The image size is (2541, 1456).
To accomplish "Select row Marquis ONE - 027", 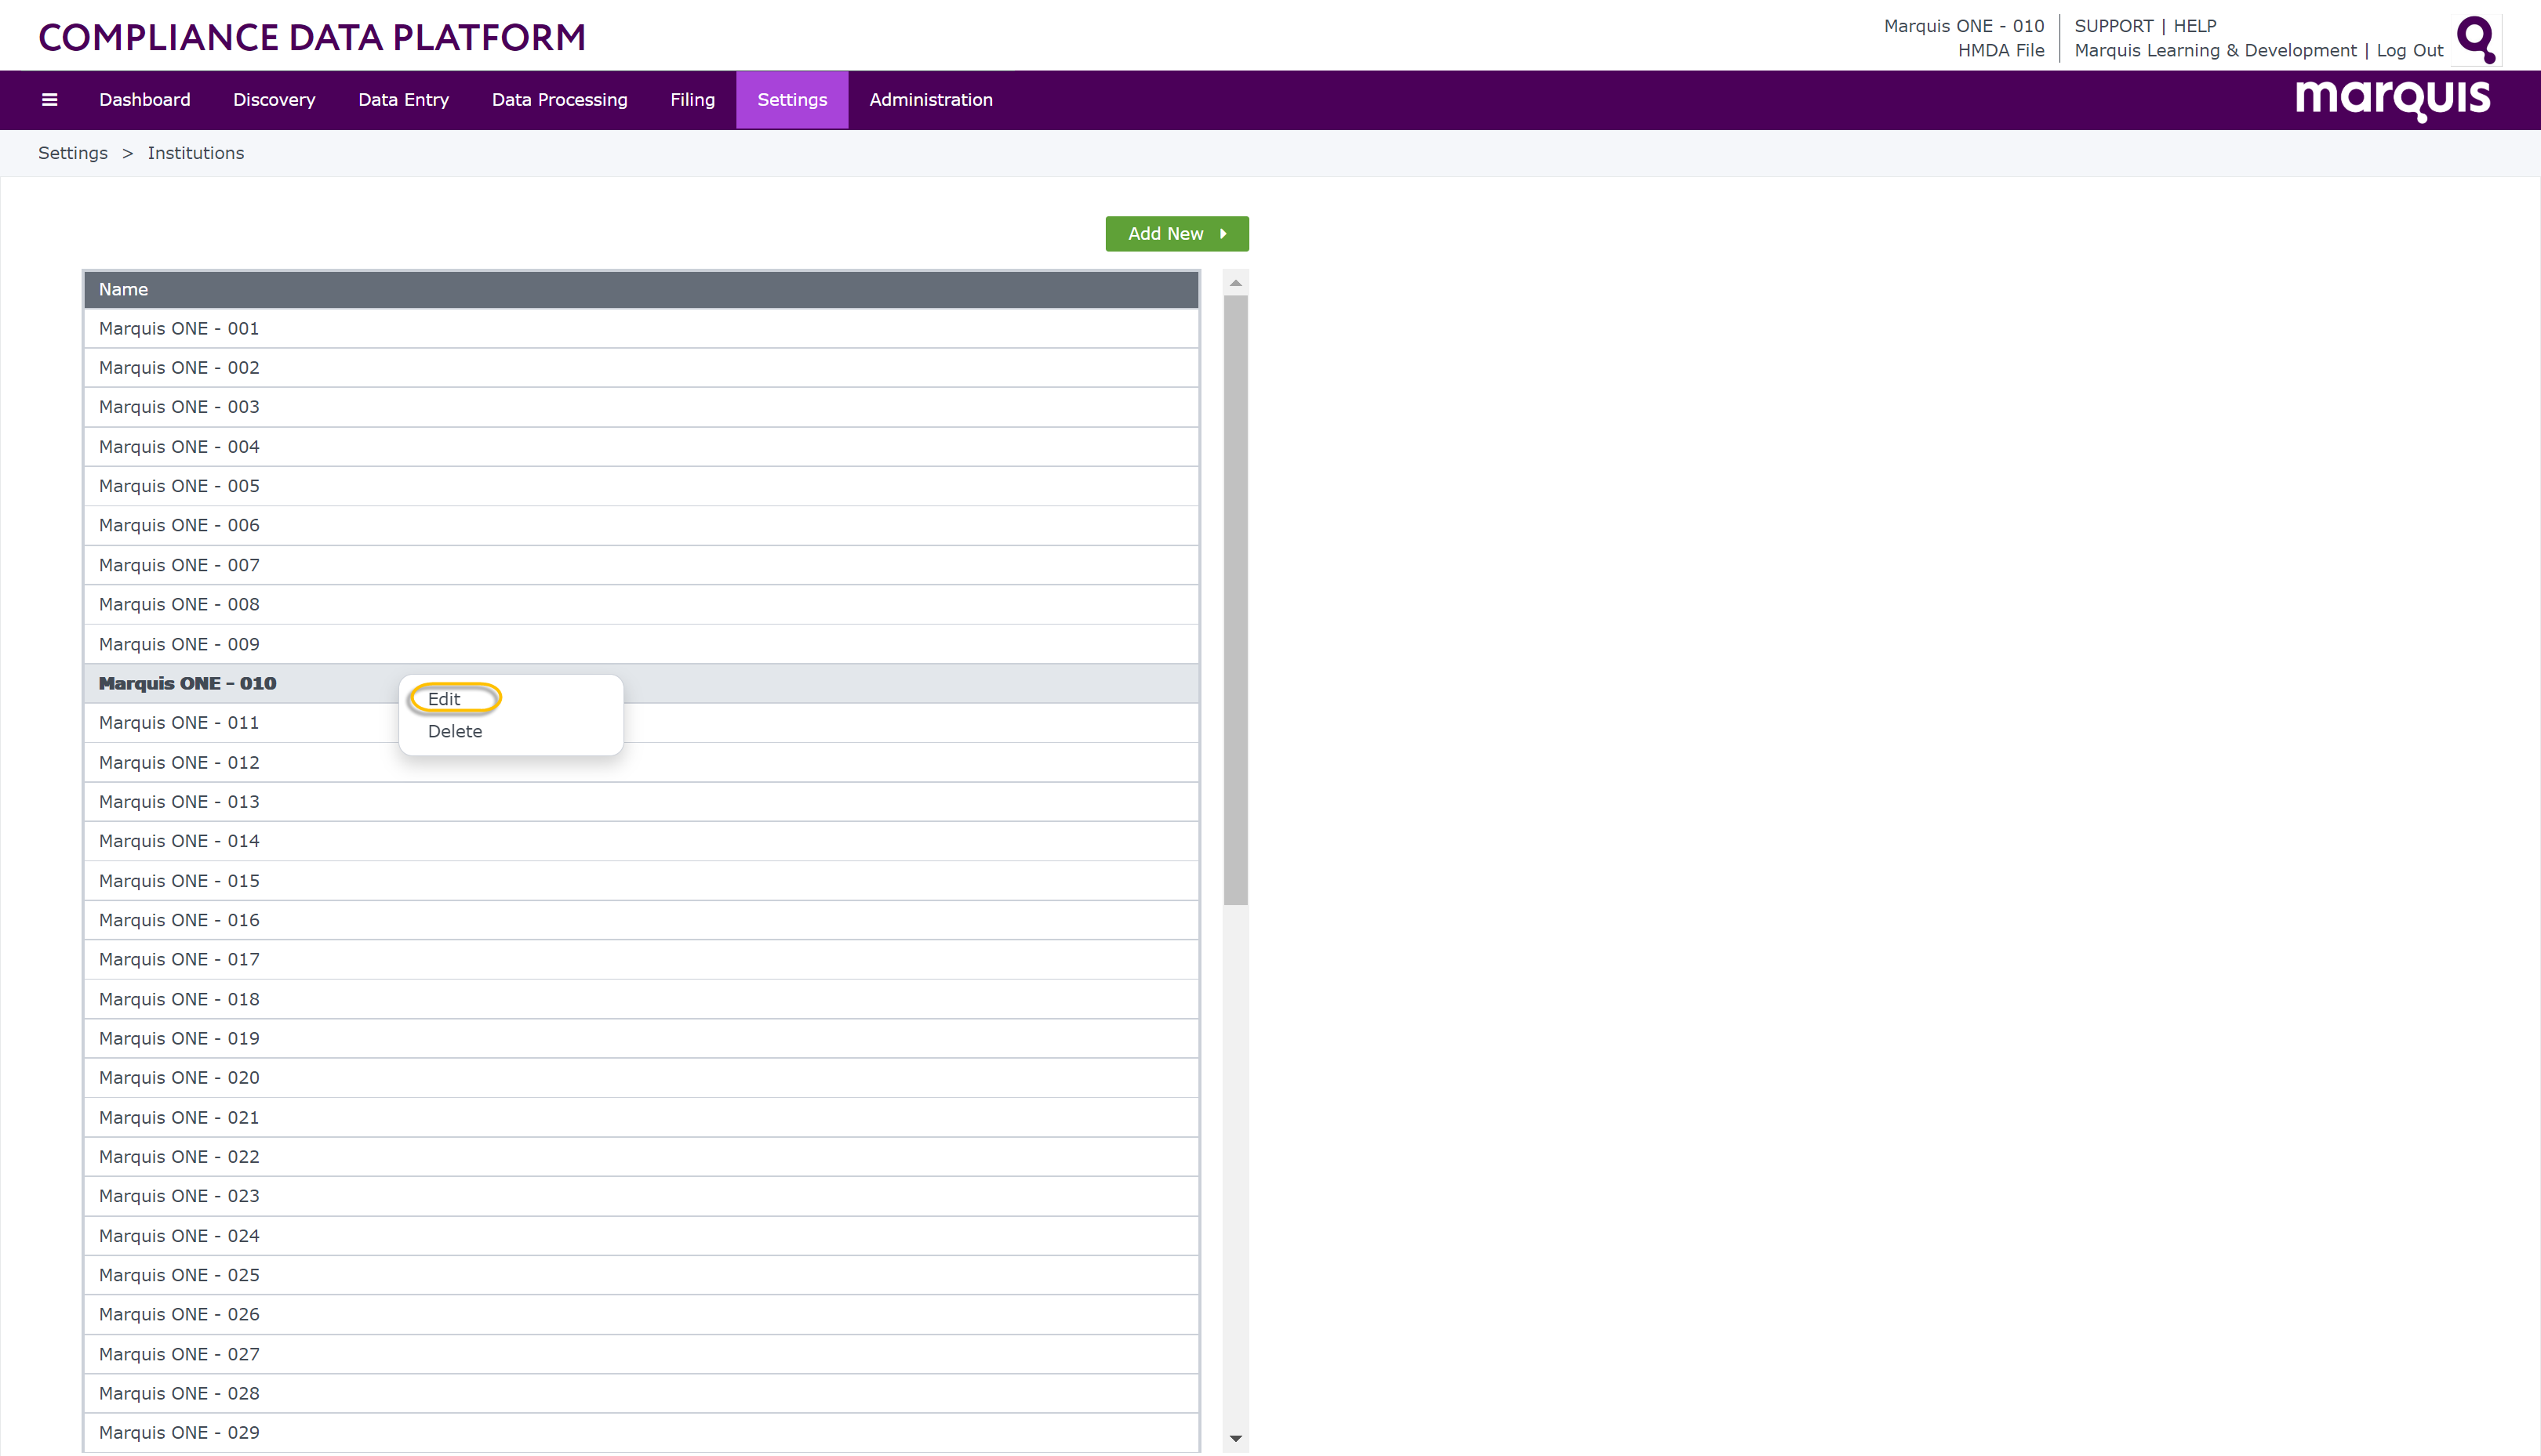I will click(642, 1354).
